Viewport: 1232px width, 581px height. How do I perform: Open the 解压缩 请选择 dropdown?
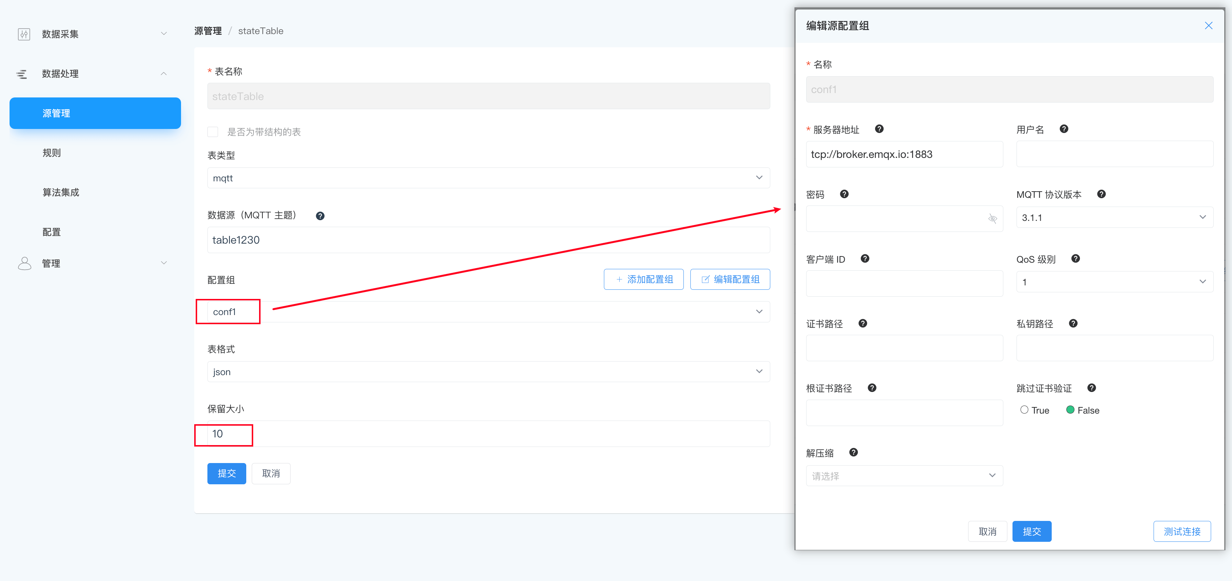coord(904,475)
